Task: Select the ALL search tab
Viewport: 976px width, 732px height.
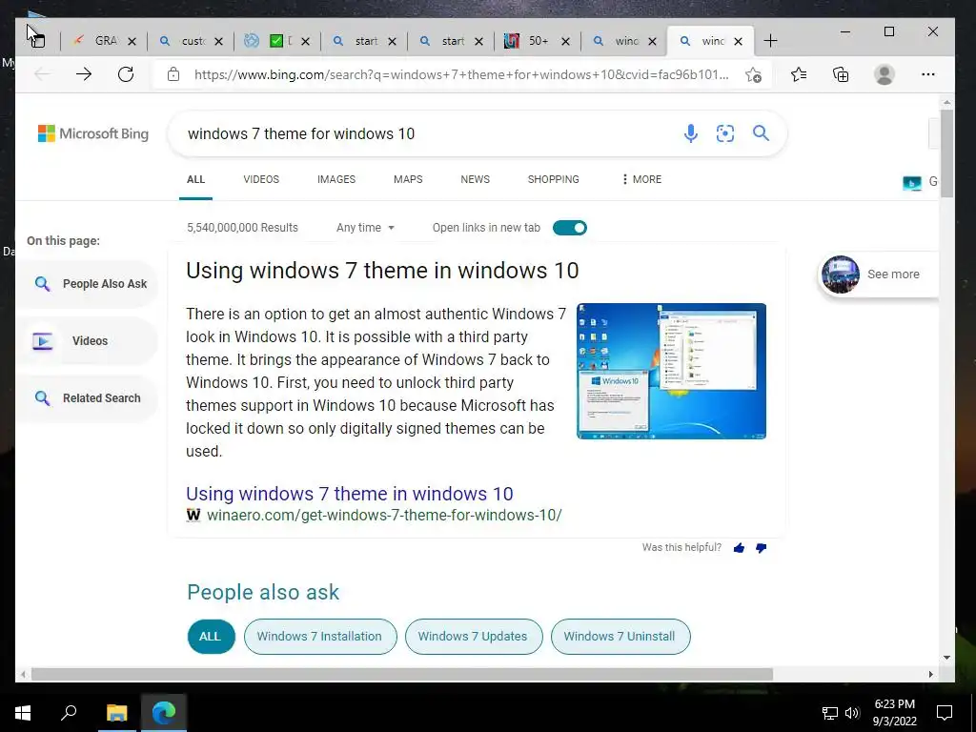Action: tap(195, 179)
